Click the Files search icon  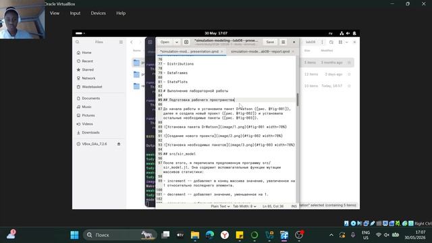click(78, 42)
